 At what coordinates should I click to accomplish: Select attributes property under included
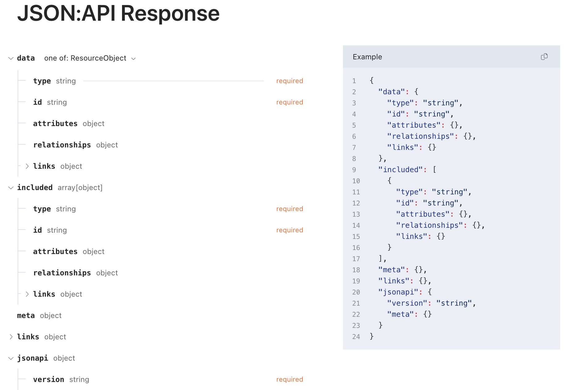(x=55, y=252)
